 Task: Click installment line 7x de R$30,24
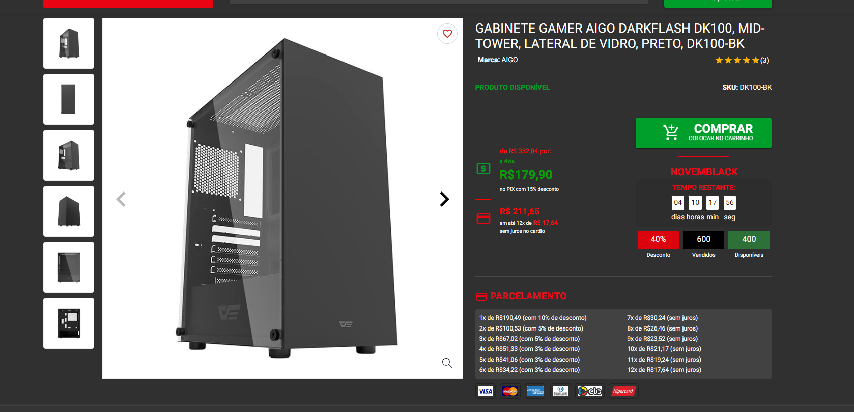(x=663, y=318)
